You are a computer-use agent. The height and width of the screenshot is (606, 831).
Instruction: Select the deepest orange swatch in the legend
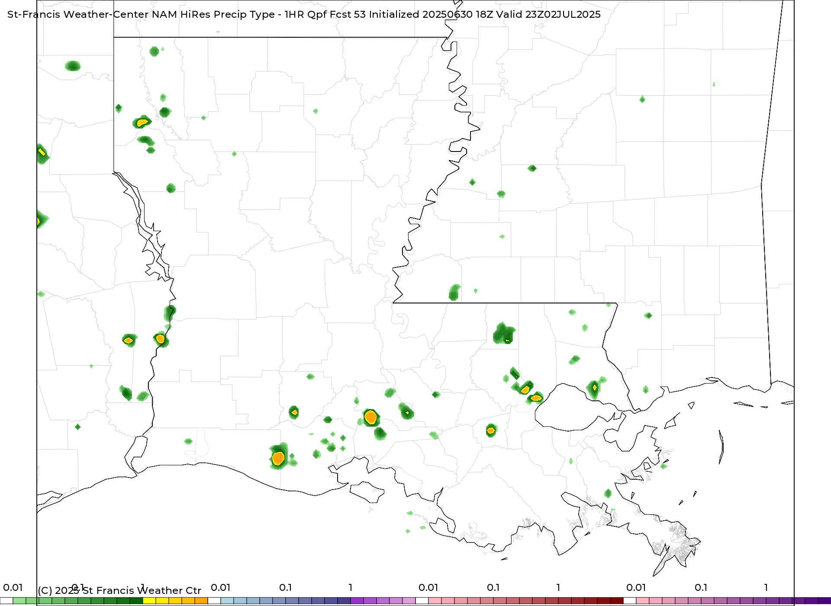pyautogui.click(x=201, y=601)
